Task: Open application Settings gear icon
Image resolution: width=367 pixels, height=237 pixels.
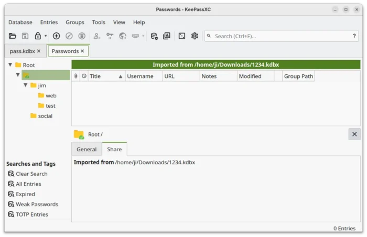Action: (x=195, y=36)
